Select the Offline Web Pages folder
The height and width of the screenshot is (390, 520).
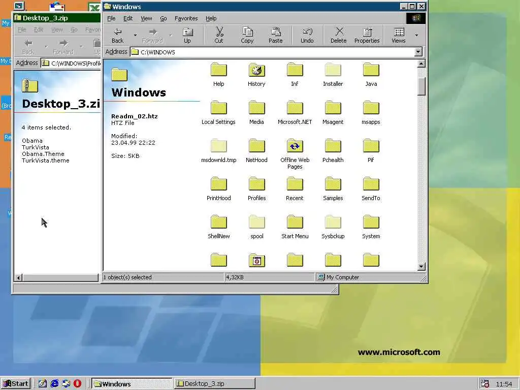pos(295,154)
